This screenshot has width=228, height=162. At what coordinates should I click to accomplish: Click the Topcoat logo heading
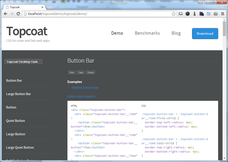pos(27,31)
